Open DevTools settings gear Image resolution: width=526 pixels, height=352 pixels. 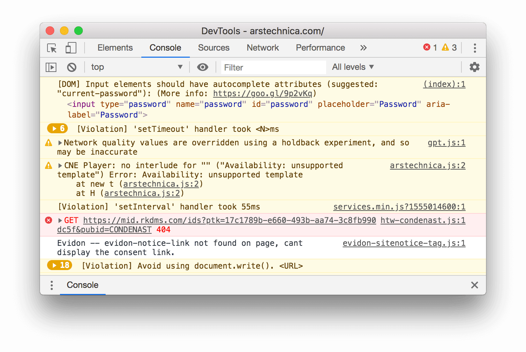pos(474,67)
